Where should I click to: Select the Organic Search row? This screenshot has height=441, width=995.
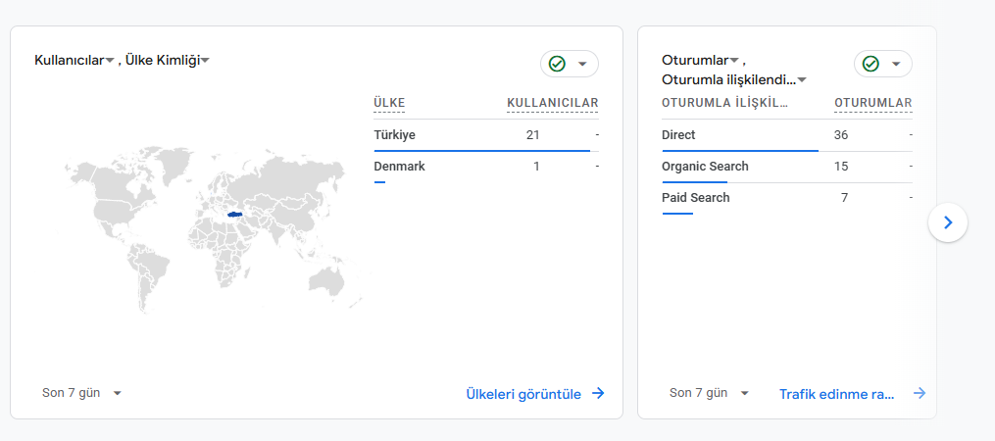(787, 167)
